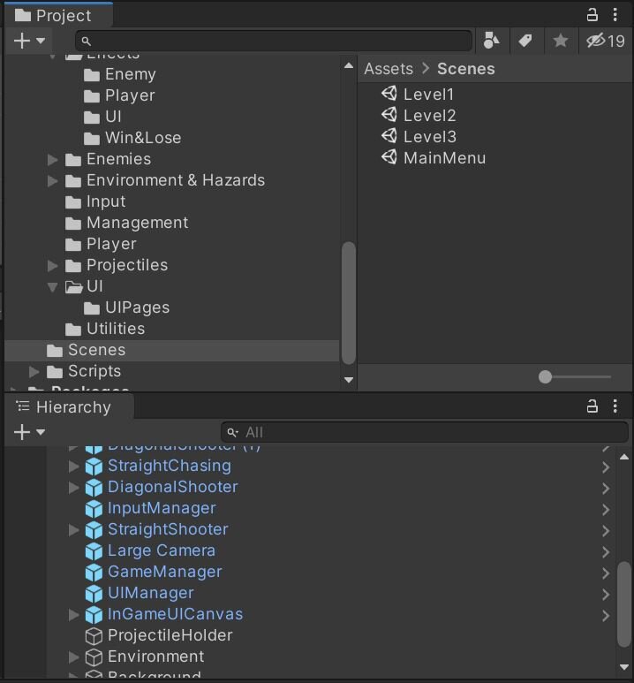This screenshot has height=683, width=634.
Task: Select the UIManager prefab cube icon
Action: pos(94,594)
